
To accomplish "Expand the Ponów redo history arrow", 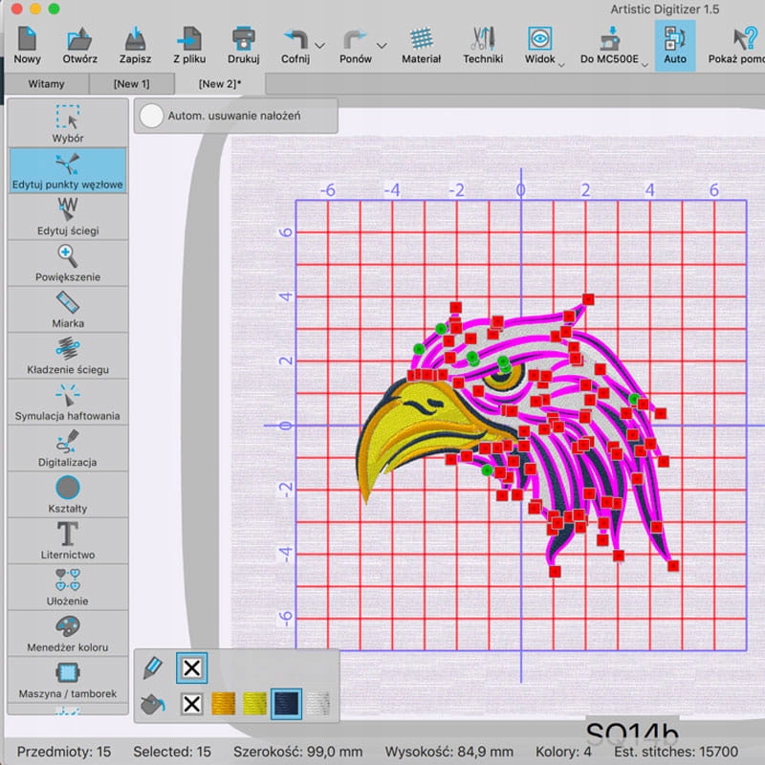I will click(382, 45).
